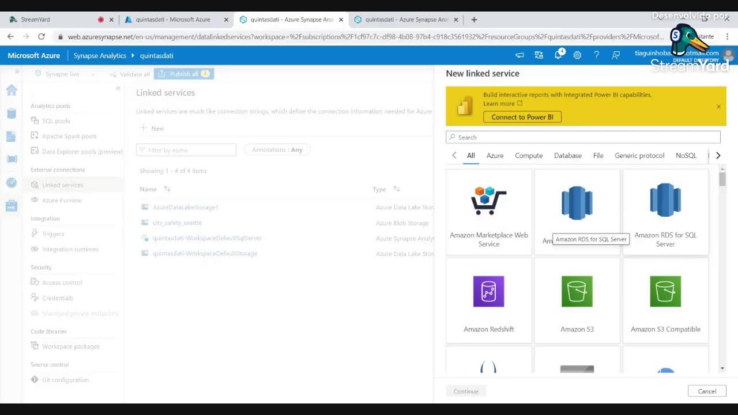Image resolution: width=738 pixels, height=415 pixels.
Task: Open Git configuration
Action: (65, 380)
